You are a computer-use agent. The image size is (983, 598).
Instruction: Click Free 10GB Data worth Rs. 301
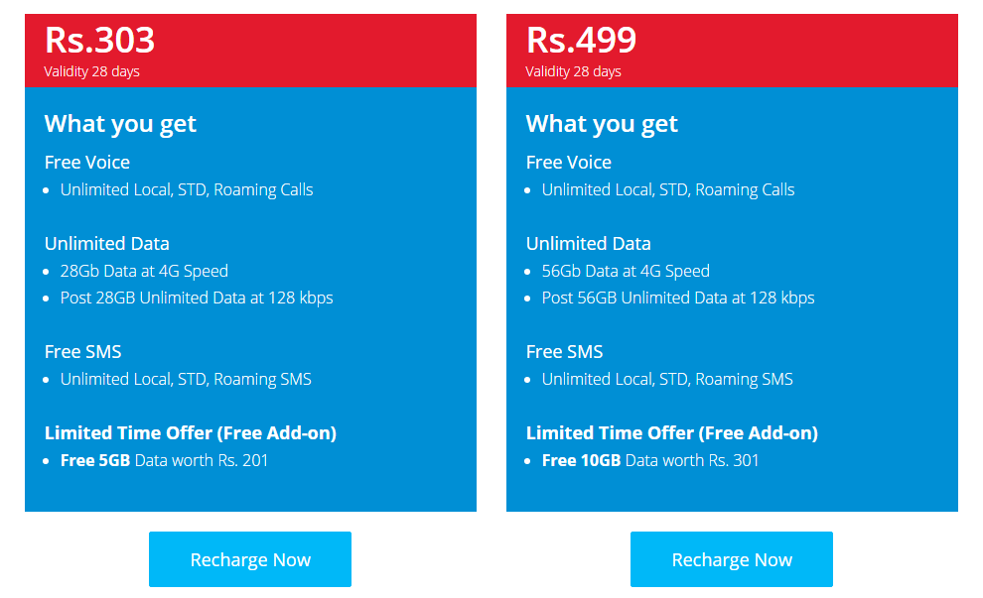[650, 460]
